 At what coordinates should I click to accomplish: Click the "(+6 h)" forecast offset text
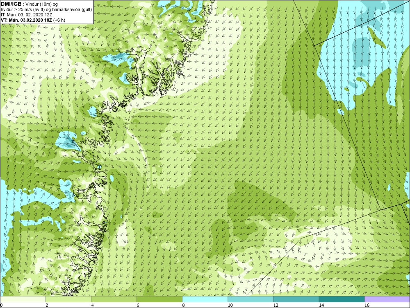[x=59, y=20]
